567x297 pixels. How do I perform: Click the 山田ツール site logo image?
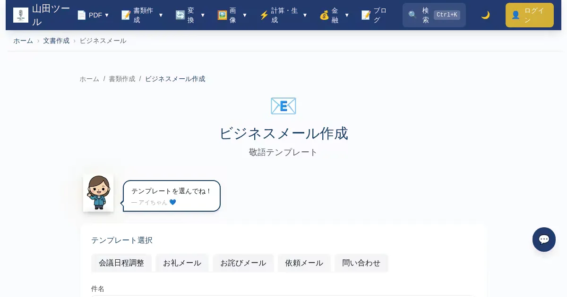point(21,15)
